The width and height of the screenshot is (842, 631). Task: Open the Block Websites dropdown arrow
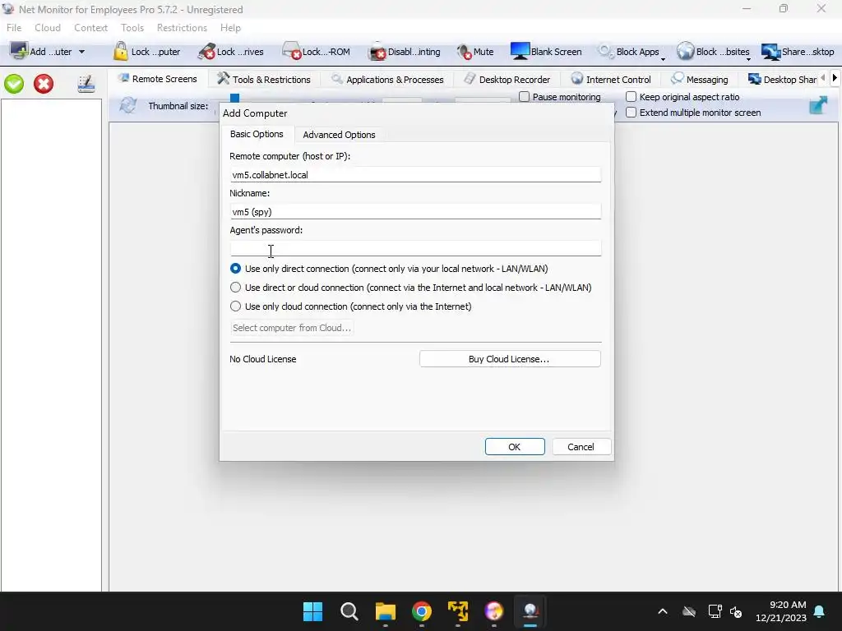pyautogui.click(x=748, y=58)
